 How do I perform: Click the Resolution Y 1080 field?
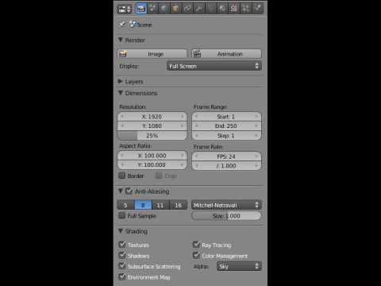tap(152, 126)
